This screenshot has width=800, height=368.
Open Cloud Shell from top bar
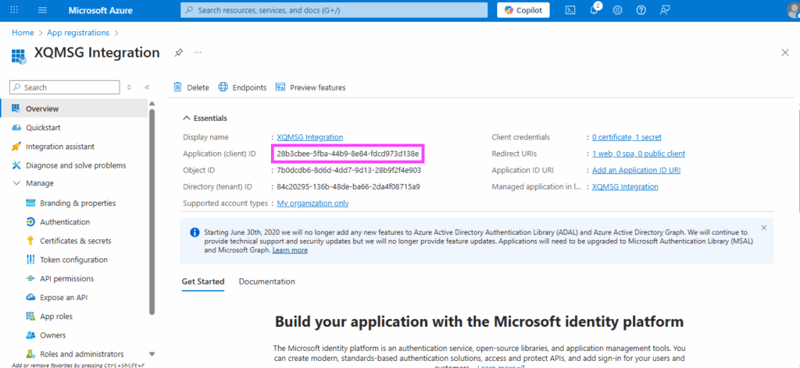570,10
